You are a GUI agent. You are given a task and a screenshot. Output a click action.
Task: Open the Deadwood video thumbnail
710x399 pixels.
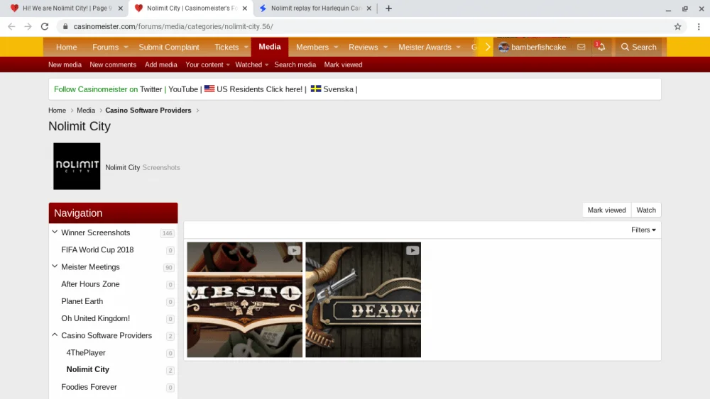click(x=363, y=300)
